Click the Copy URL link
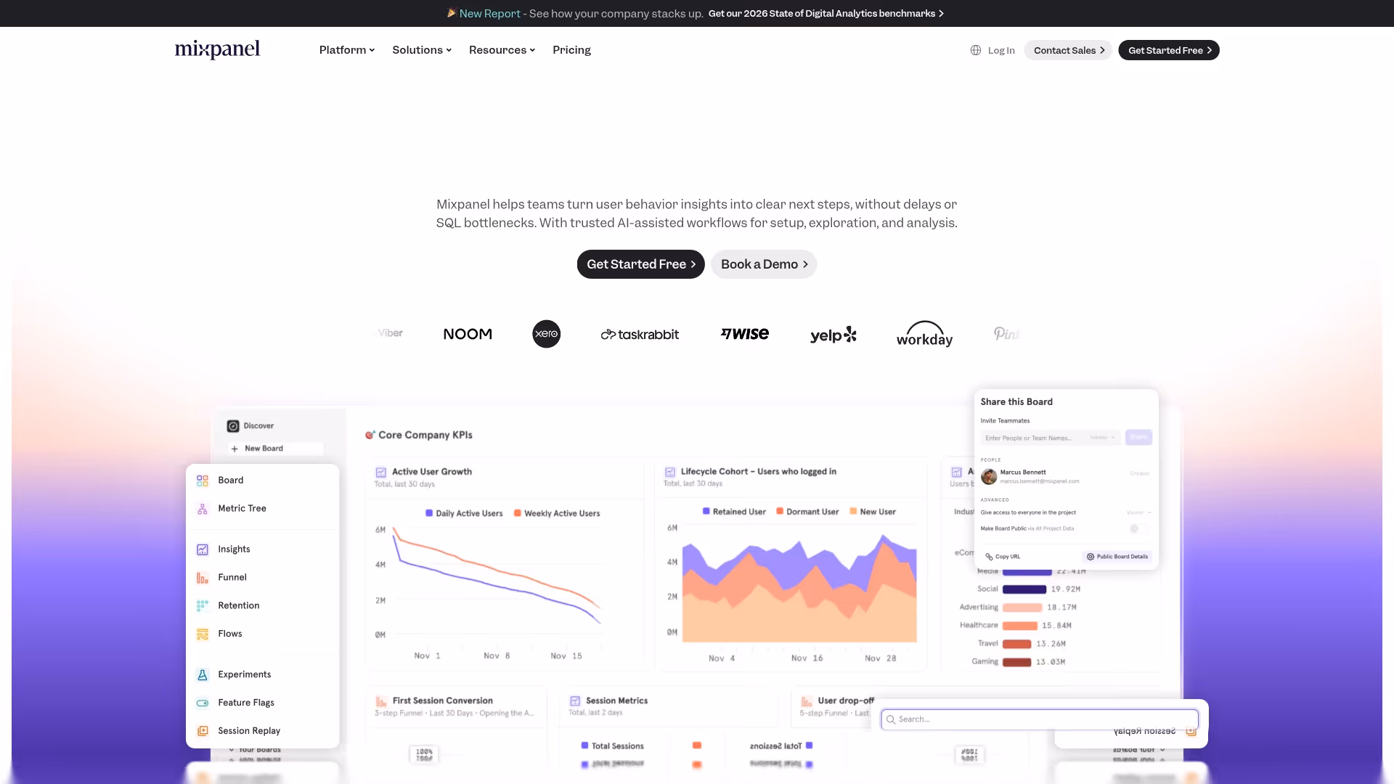 [x=1003, y=556]
